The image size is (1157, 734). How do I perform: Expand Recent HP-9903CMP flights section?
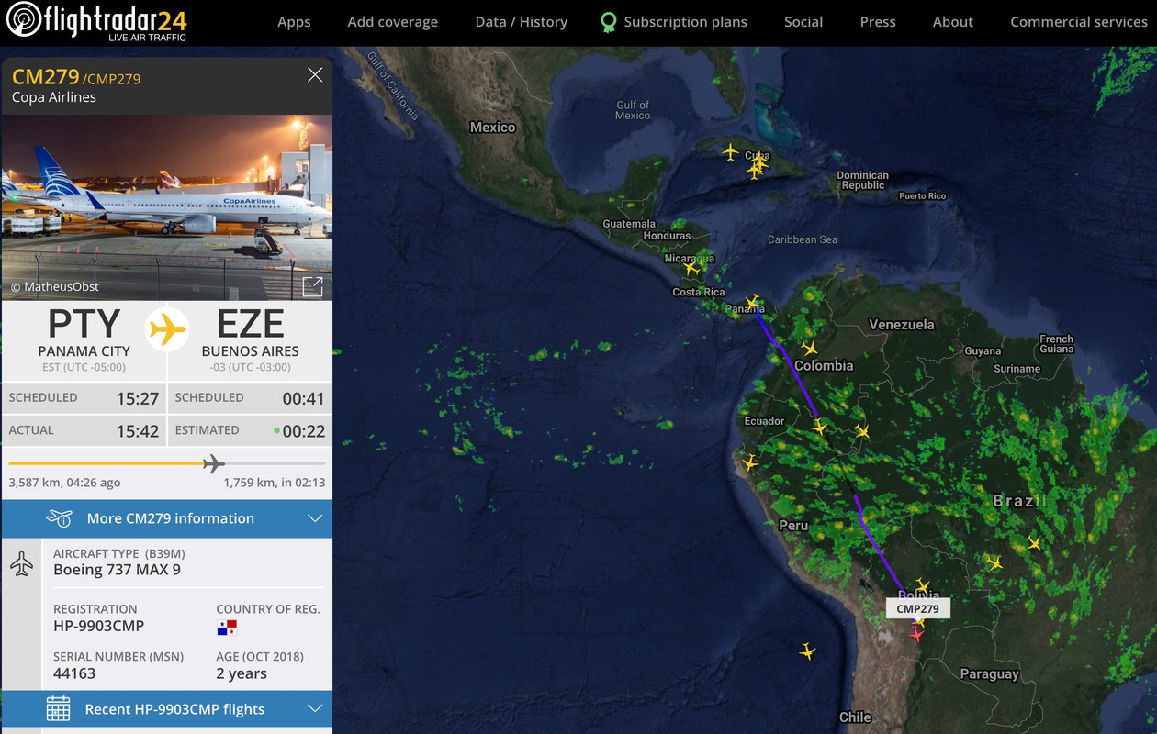(167, 709)
